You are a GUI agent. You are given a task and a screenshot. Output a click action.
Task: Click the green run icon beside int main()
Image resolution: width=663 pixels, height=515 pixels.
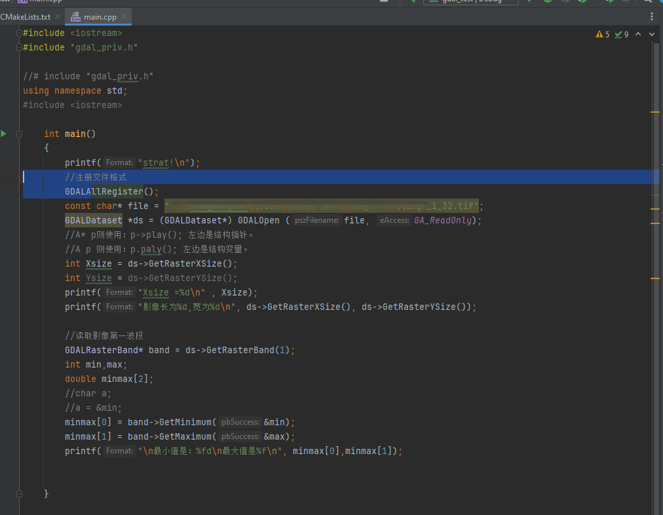point(4,134)
